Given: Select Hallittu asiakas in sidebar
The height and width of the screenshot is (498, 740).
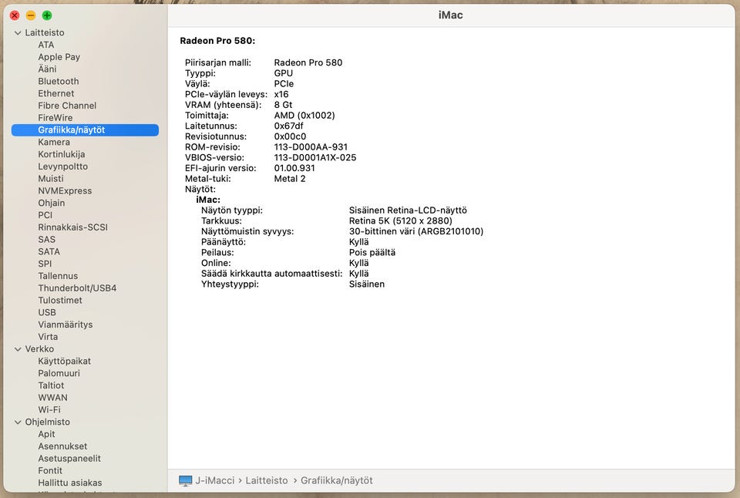Looking at the screenshot, I should click(70, 483).
